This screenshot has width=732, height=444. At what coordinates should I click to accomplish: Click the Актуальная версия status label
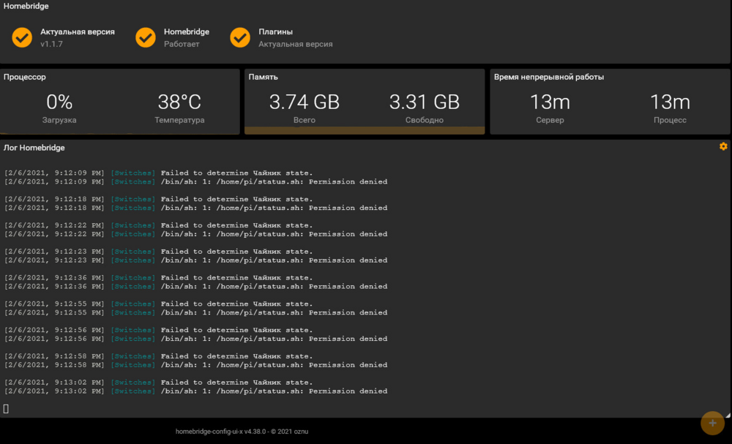coord(78,31)
